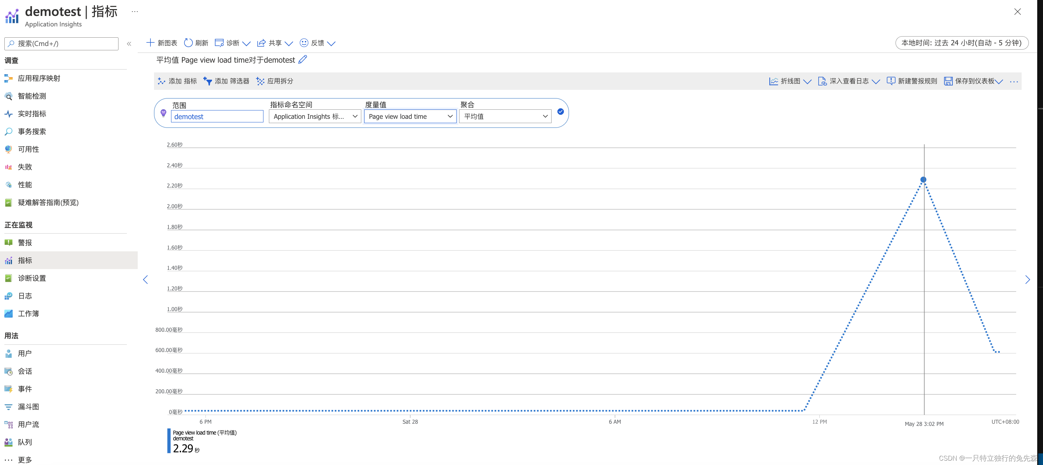This screenshot has height=465, width=1043.
Task: Click the blue checkmark confirming metric selection
Action: coord(560,112)
